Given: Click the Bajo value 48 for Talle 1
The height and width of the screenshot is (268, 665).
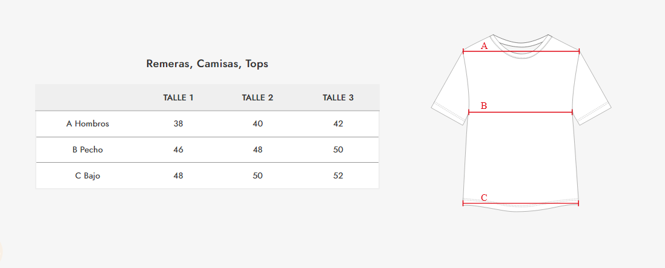Looking at the screenshot, I should tap(178, 176).
